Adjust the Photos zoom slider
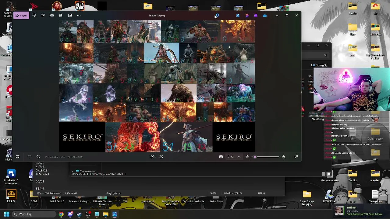This screenshot has height=219, width=390. click(x=266, y=157)
